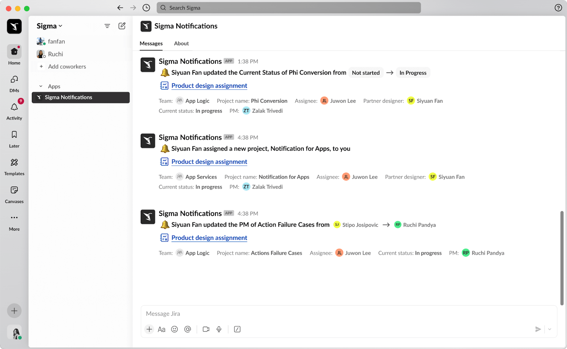Open Product design assignment link under Notification for Apps
567x349 pixels.
click(x=209, y=162)
